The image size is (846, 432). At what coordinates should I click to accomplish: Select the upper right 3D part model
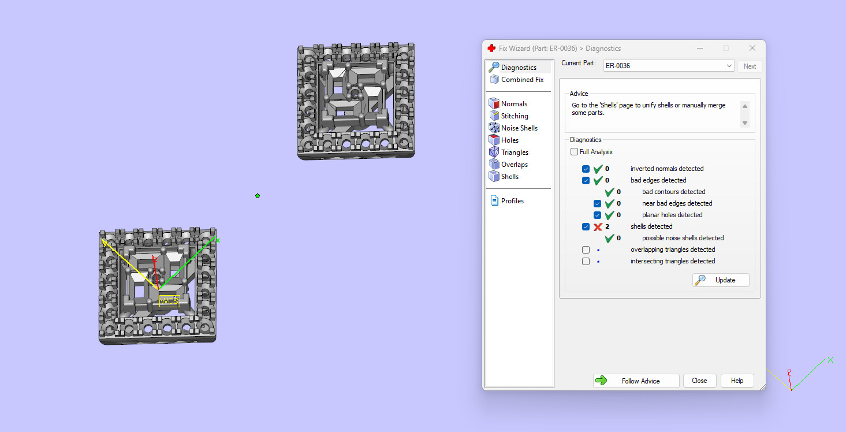pos(356,101)
